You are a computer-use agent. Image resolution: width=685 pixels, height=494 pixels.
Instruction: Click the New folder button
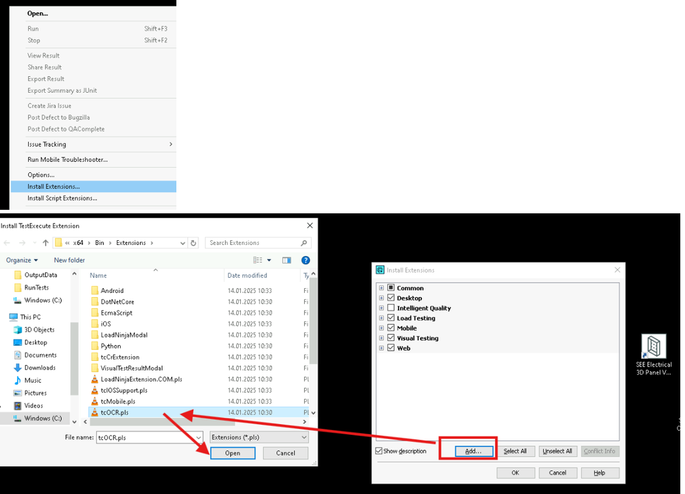69,260
